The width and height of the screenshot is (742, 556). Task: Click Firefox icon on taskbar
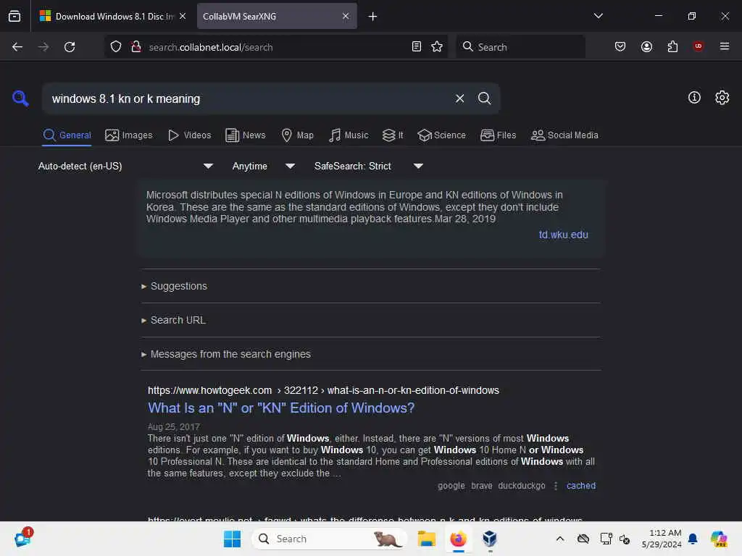(x=458, y=539)
